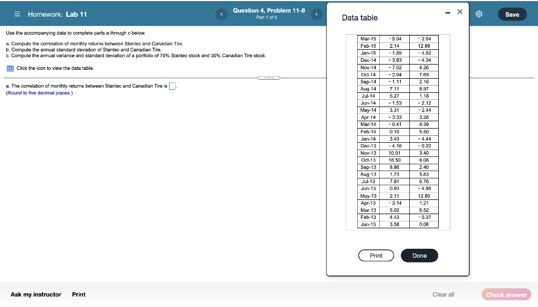Image resolution: width=538 pixels, height=307 pixels.
Task: Click the 'Homework: Lab 11' heading
Action: click(57, 14)
